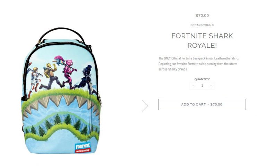257x168 pixels.
Task: Click the backpack product image
Action: click(61, 91)
